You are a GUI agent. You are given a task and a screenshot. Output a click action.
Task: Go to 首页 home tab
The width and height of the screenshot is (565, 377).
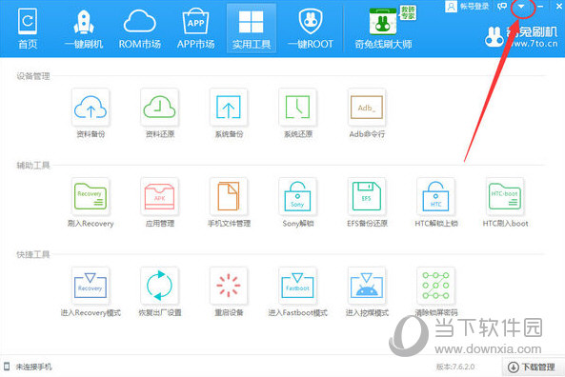click(x=28, y=29)
